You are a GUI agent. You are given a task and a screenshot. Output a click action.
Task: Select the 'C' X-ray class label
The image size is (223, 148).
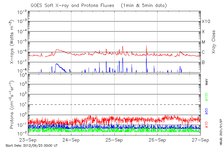coord(203,52)
